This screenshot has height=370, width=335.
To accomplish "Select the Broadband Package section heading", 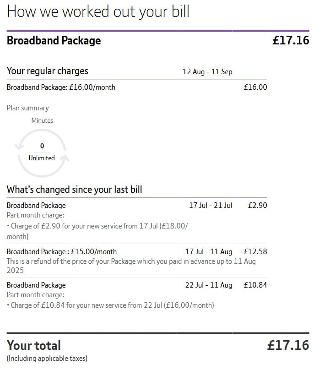I will 54,40.
